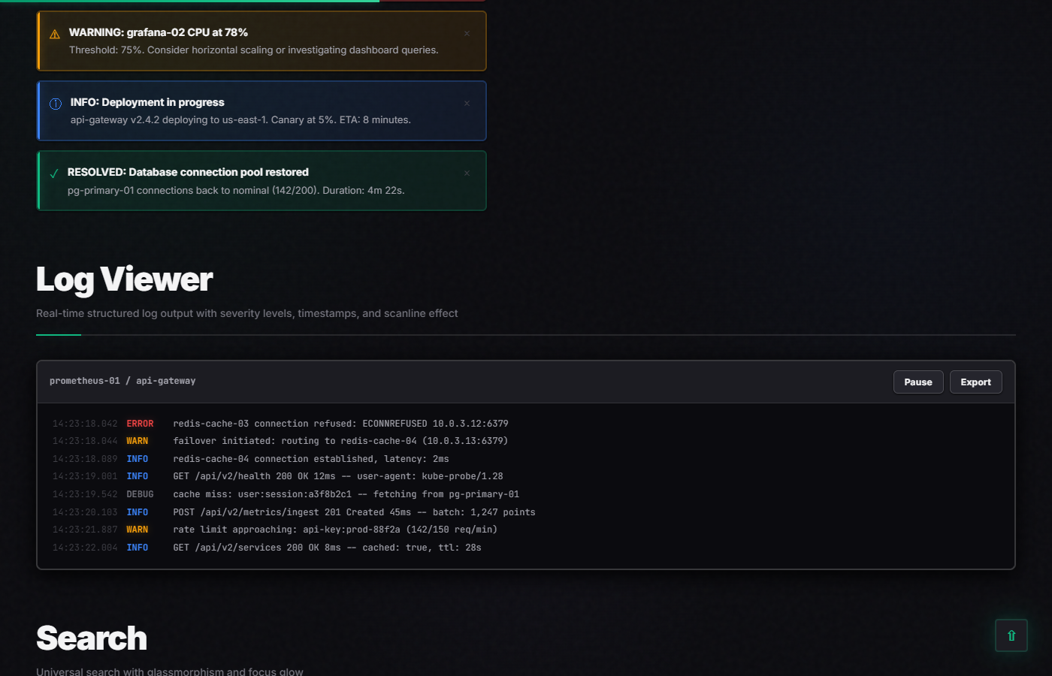The width and height of the screenshot is (1052, 676).
Task: Export the log output
Action: pos(975,382)
